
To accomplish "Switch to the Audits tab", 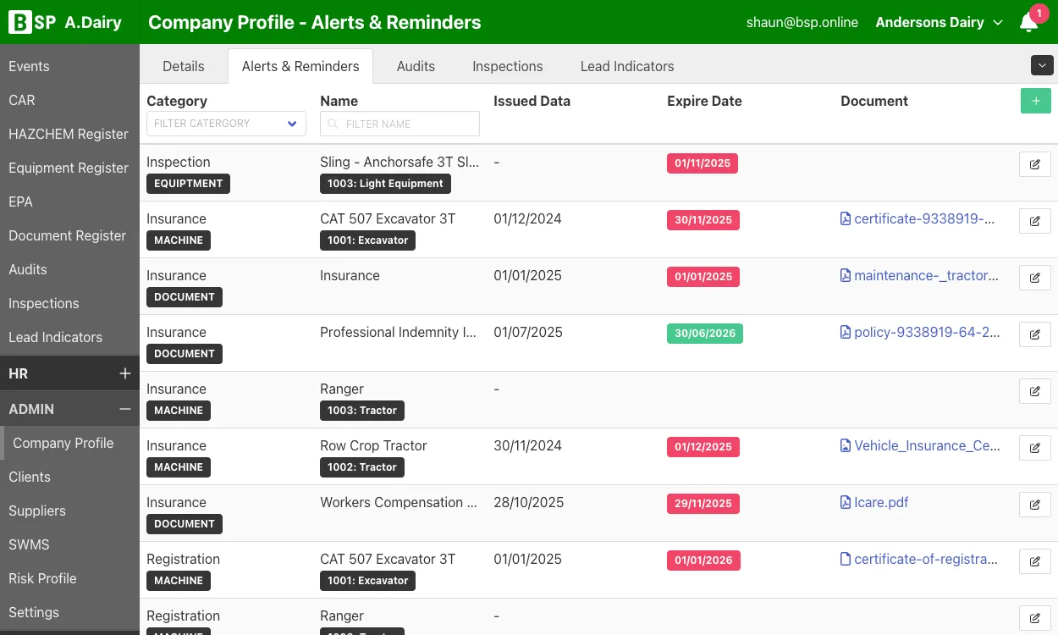I will (x=416, y=66).
